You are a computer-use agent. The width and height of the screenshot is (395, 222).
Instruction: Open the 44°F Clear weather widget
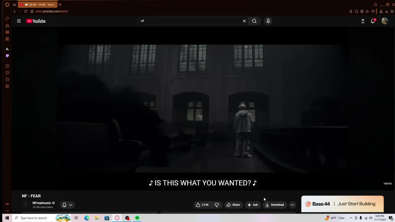[335, 218]
